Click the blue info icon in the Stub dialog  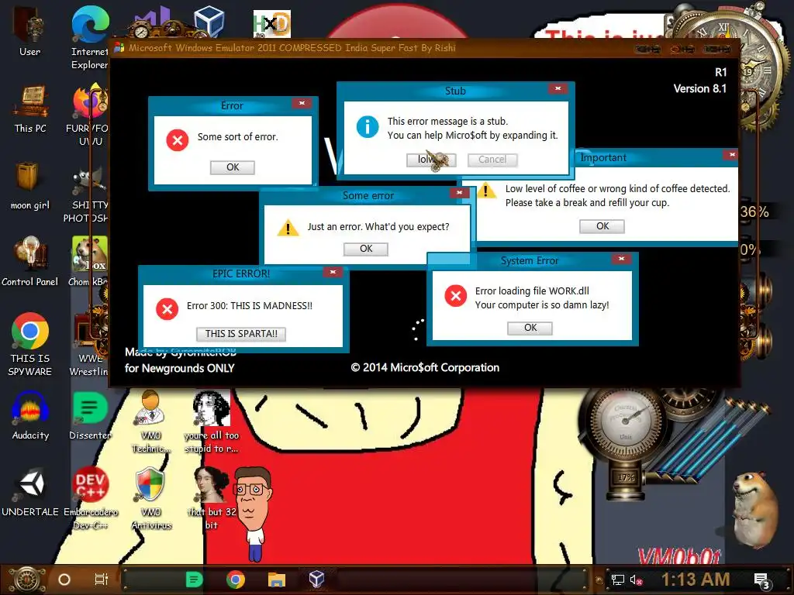pos(368,126)
